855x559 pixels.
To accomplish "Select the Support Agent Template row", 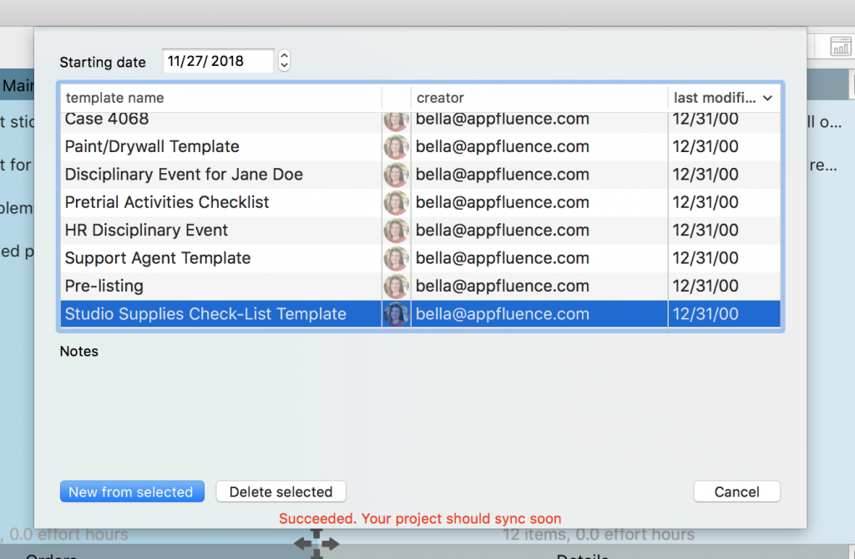I will [x=209, y=258].
